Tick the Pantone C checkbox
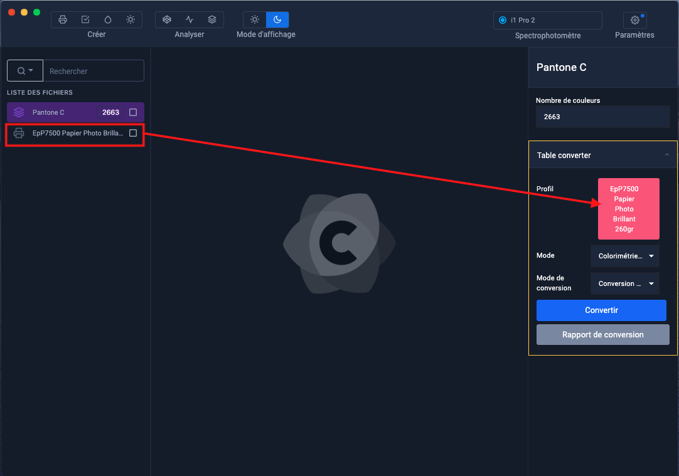 (133, 112)
